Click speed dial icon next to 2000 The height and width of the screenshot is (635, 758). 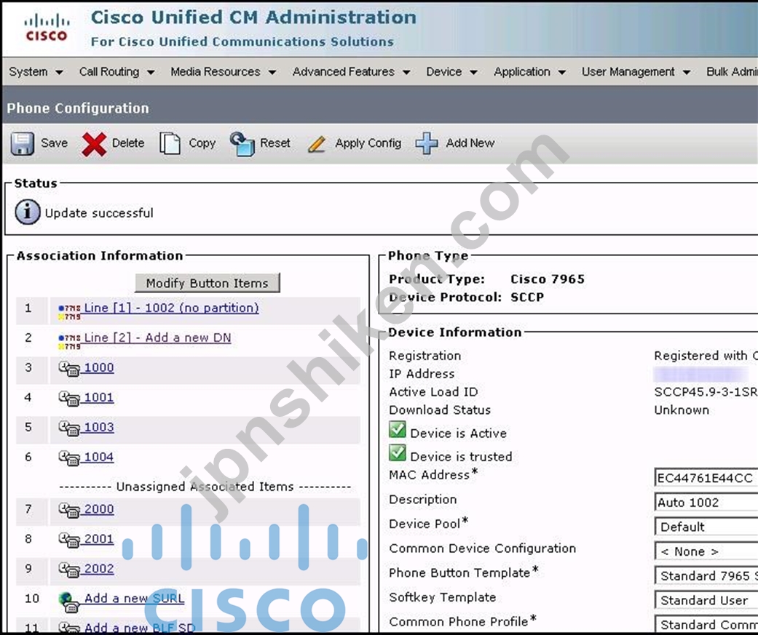pos(69,510)
